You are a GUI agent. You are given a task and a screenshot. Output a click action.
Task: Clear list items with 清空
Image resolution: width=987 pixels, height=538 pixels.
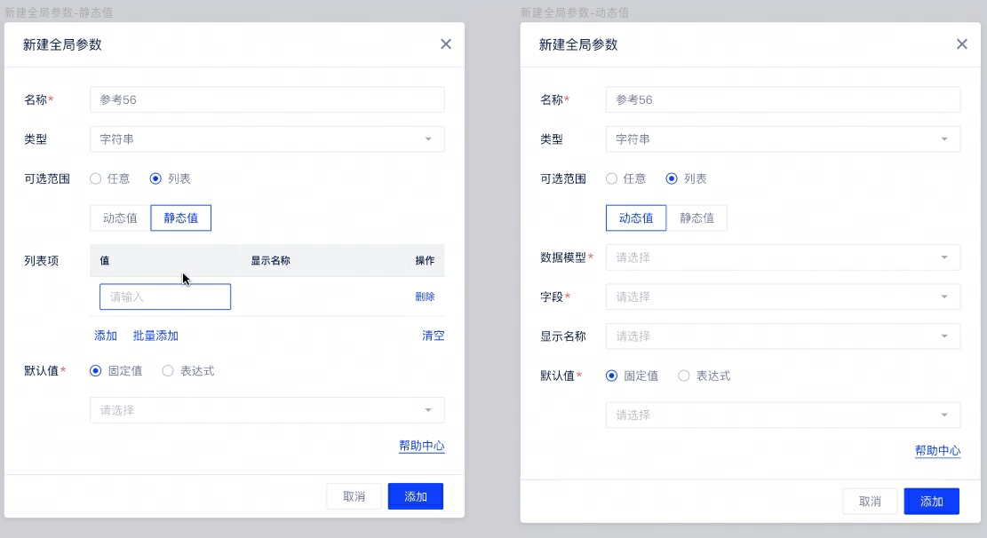[x=433, y=336]
